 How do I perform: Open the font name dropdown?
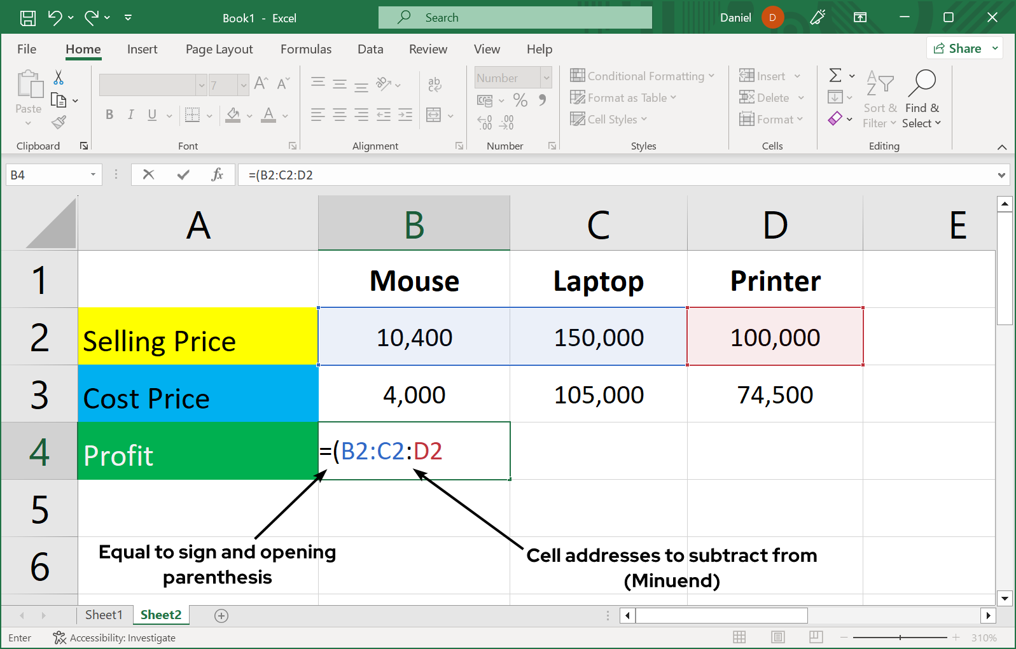click(x=201, y=85)
